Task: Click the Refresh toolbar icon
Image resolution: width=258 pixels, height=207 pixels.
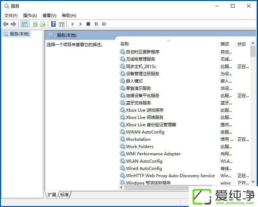Action: pyautogui.click(x=35, y=24)
